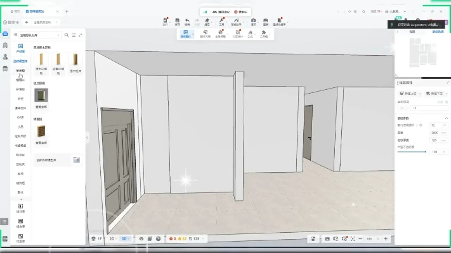This screenshot has width=451, height=253.
Task: Click the folder icon beside full model library
Action: (x=76, y=160)
